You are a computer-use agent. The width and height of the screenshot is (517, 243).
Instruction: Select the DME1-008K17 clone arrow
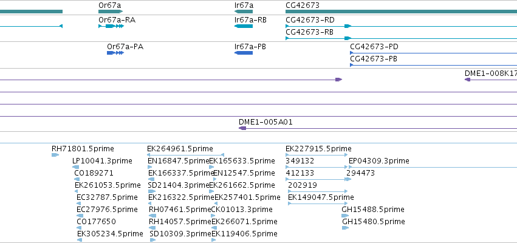[x=491, y=80]
